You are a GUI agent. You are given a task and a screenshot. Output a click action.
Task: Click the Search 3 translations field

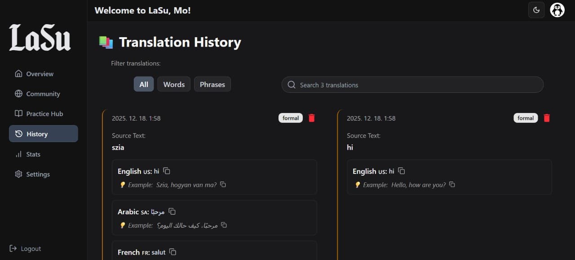411,85
